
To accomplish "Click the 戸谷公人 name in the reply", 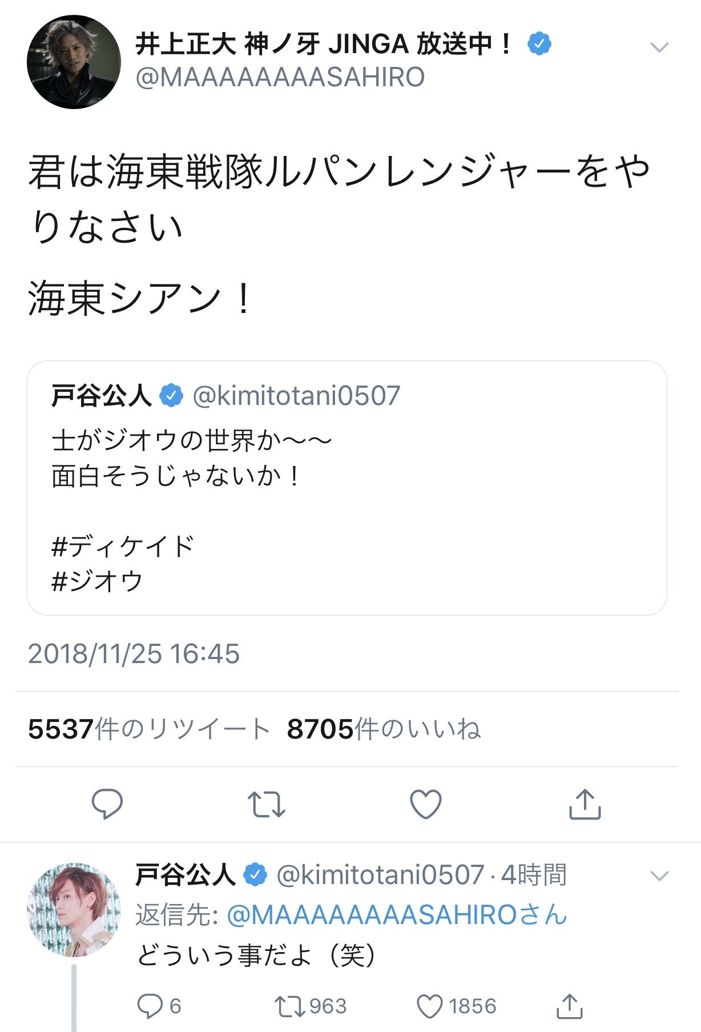I will (x=185, y=875).
